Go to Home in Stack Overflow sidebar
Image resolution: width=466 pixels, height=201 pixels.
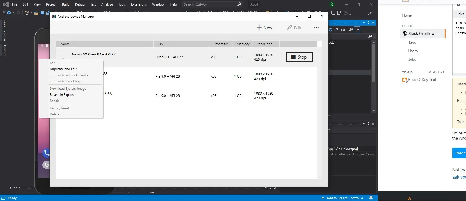coord(407,15)
